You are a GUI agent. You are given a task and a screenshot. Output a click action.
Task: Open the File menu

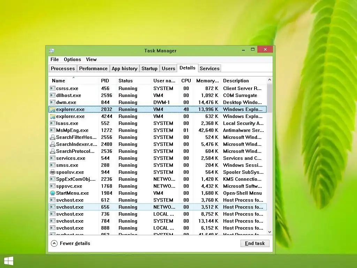55,59
